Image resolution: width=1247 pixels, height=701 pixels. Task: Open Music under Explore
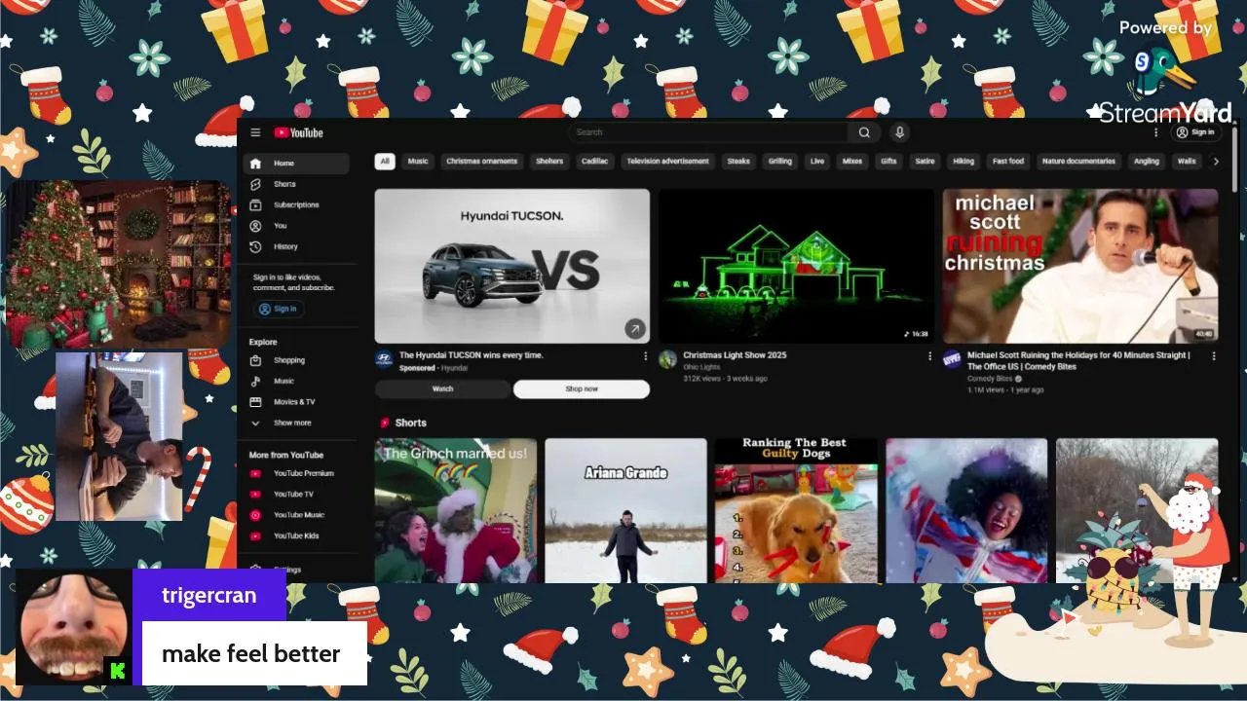coord(297,381)
